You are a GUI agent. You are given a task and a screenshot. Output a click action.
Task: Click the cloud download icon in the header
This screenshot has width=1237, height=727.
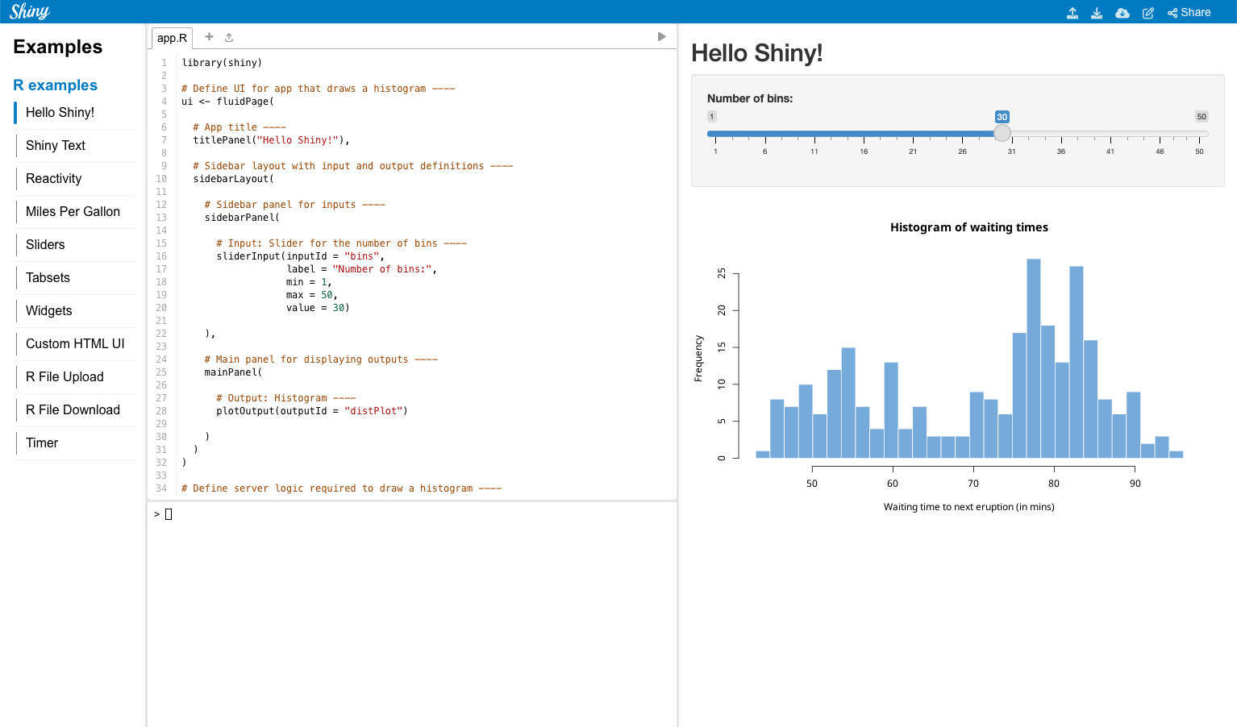[1122, 13]
